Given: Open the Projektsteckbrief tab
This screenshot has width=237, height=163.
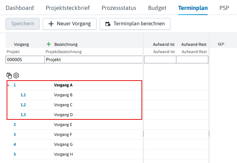Looking at the screenshot, I should [x=68, y=8].
